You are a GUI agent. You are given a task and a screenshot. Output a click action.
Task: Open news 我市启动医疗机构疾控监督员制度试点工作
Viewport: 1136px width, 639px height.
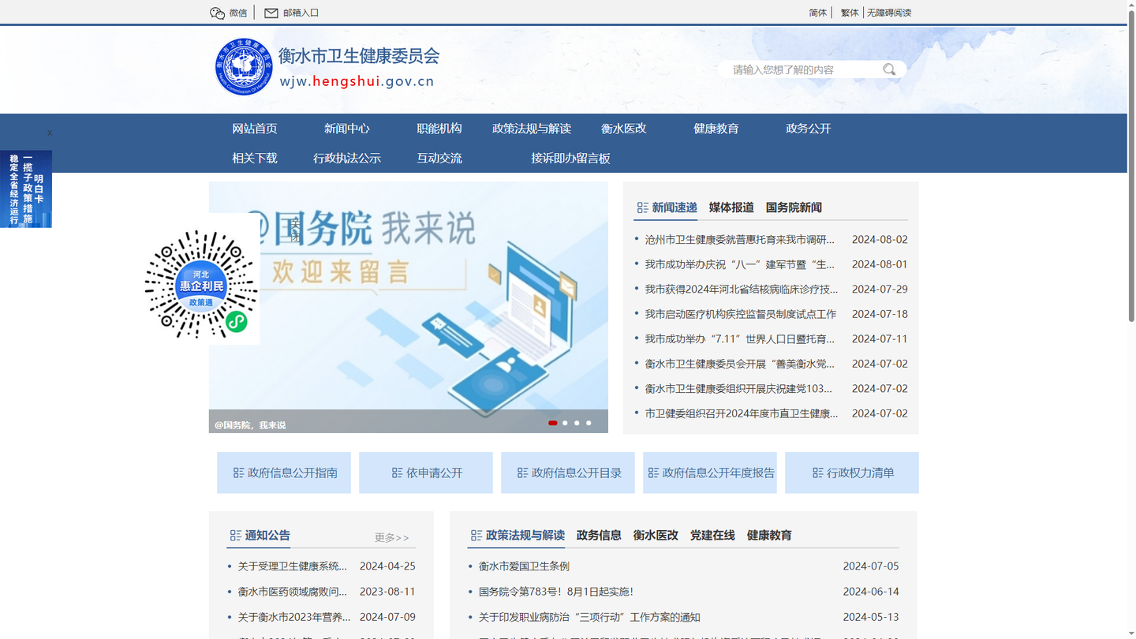tap(741, 314)
